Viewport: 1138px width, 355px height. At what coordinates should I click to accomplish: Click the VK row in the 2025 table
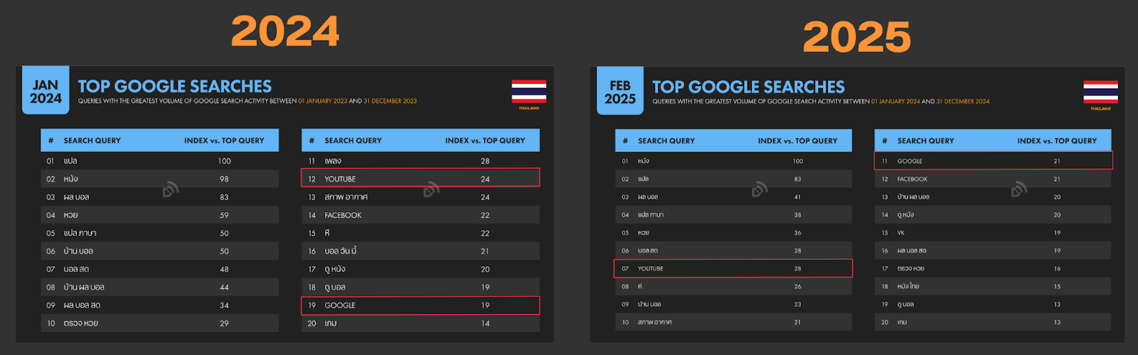992,233
